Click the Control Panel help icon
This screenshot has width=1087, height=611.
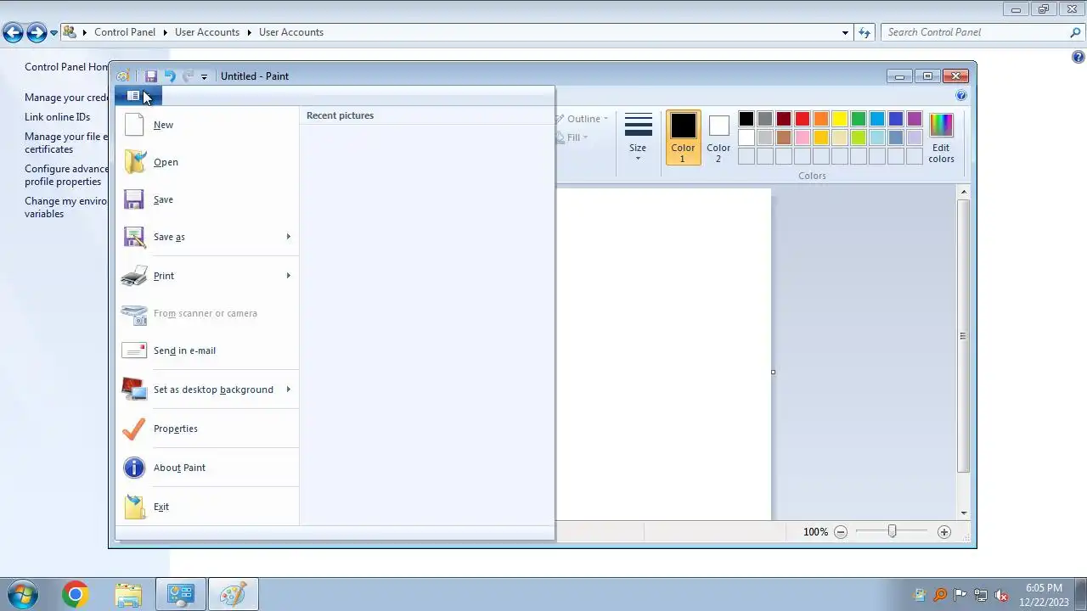click(x=1079, y=58)
